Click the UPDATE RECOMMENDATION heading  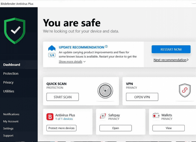coord(81,47)
